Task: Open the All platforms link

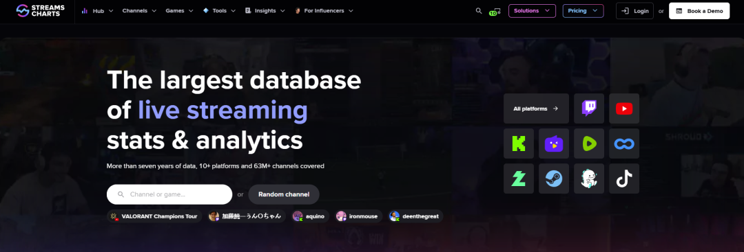Action: coord(536,108)
